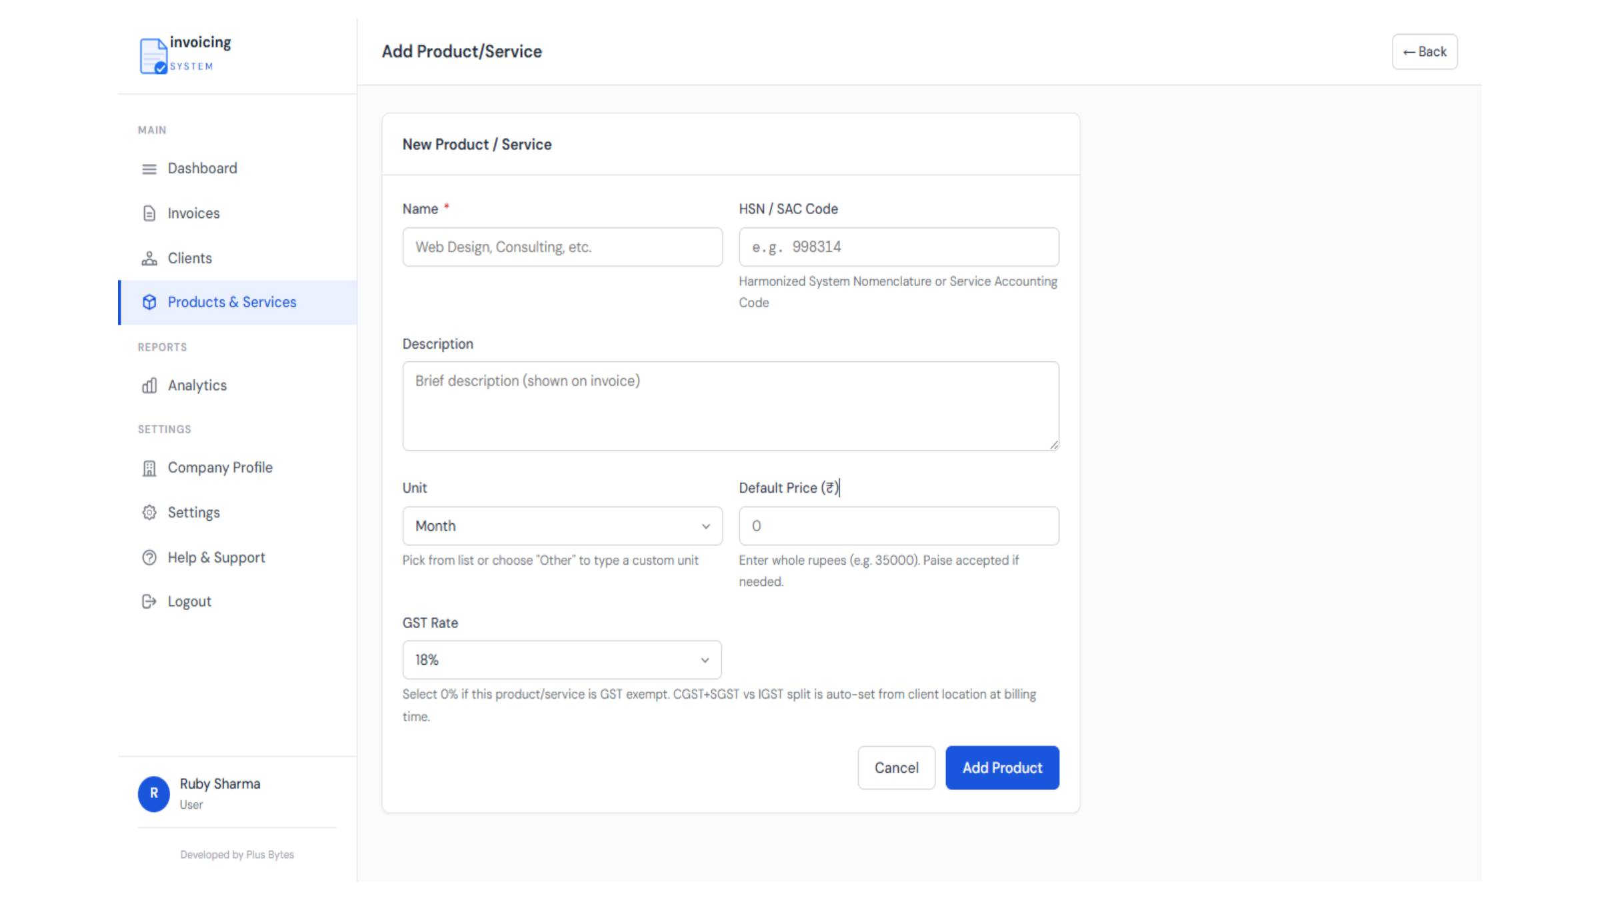Click the Add Product/Service page title

(462, 52)
